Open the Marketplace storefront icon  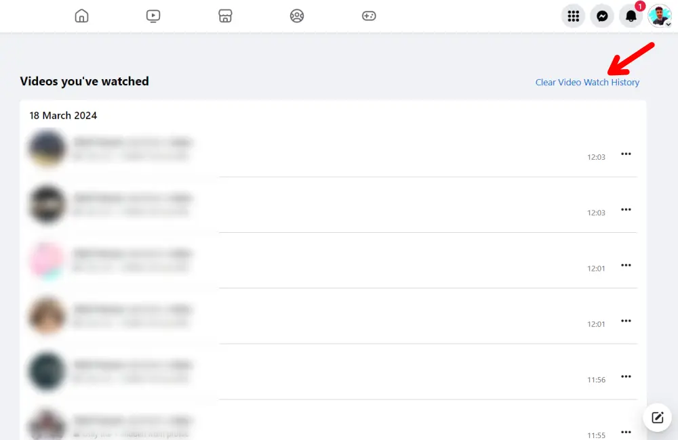coord(225,16)
